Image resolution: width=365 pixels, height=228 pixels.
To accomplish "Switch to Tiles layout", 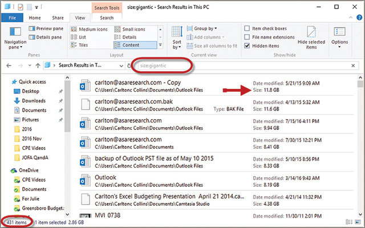I will click(79, 45).
